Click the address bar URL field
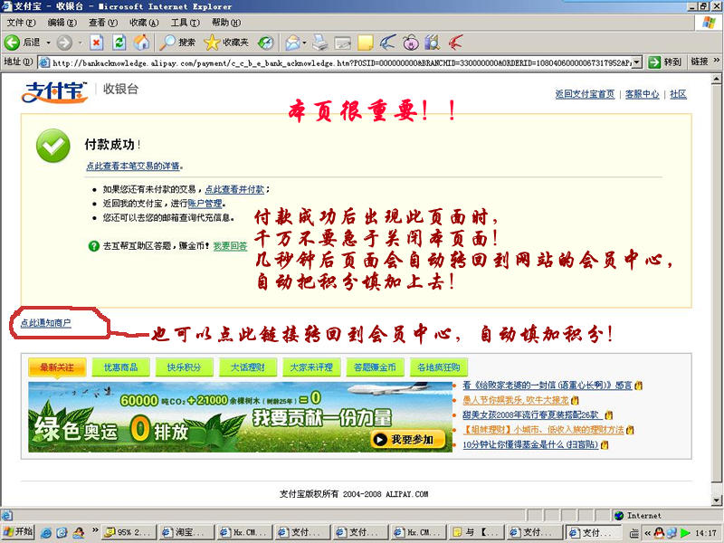Screen dimensions: 724x543 (335, 62)
